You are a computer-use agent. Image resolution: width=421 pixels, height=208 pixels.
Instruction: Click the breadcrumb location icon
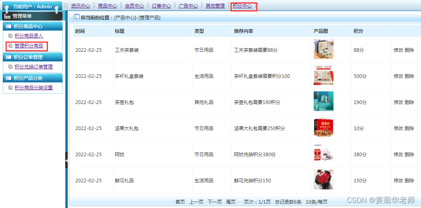[x=76, y=17]
